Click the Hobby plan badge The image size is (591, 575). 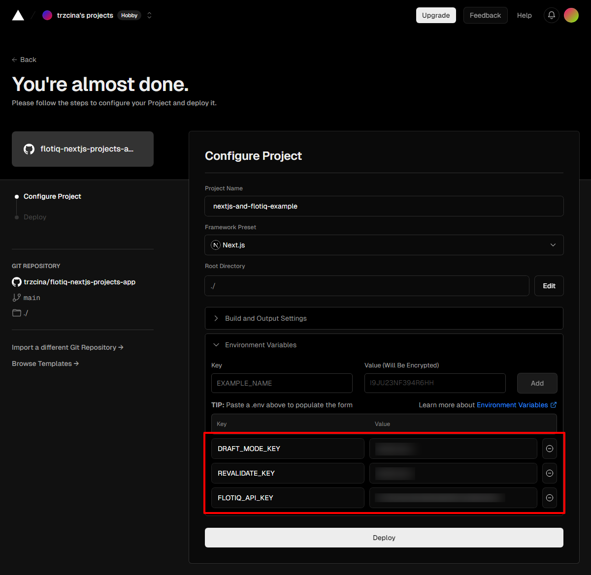(x=130, y=15)
